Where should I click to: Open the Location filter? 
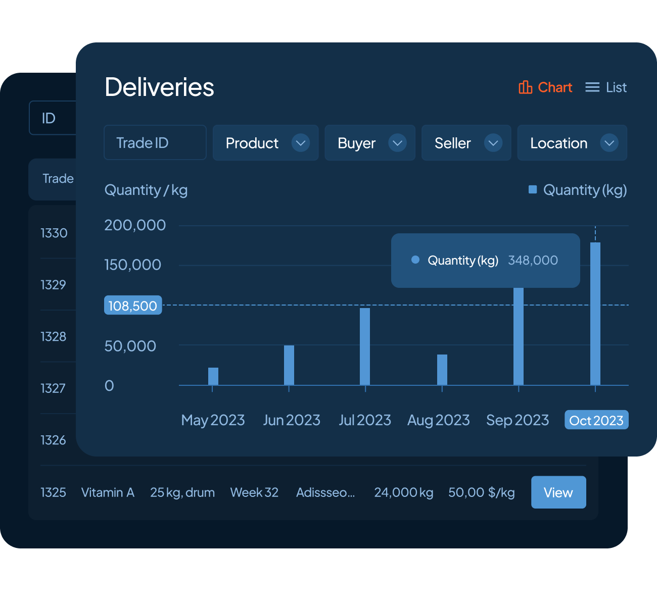pyautogui.click(x=572, y=143)
